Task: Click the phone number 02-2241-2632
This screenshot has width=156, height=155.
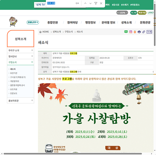Action: (x=58, y=63)
